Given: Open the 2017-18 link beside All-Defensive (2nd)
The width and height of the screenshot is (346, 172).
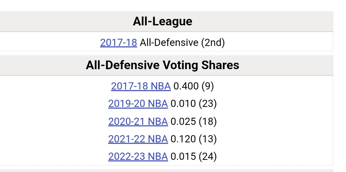Looking at the screenshot, I should pos(118,43).
